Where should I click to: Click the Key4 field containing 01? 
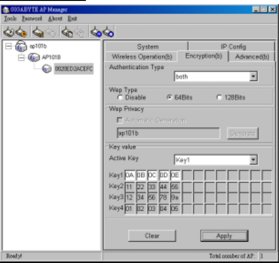tap(130, 208)
